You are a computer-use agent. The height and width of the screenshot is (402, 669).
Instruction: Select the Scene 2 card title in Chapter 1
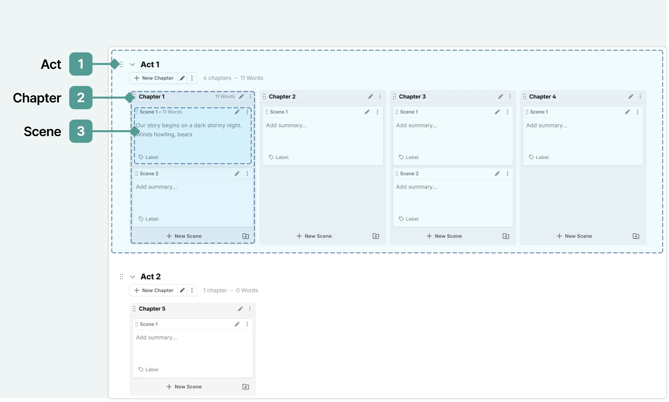(149, 174)
